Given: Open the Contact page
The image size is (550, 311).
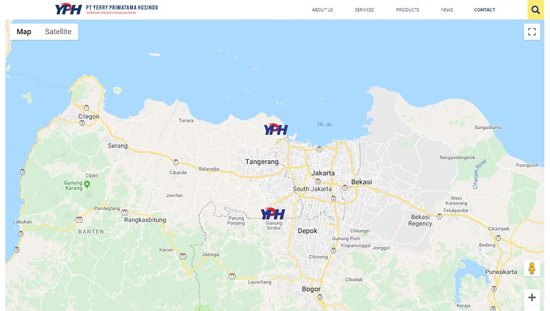Looking at the screenshot, I should (x=484, y=10).
